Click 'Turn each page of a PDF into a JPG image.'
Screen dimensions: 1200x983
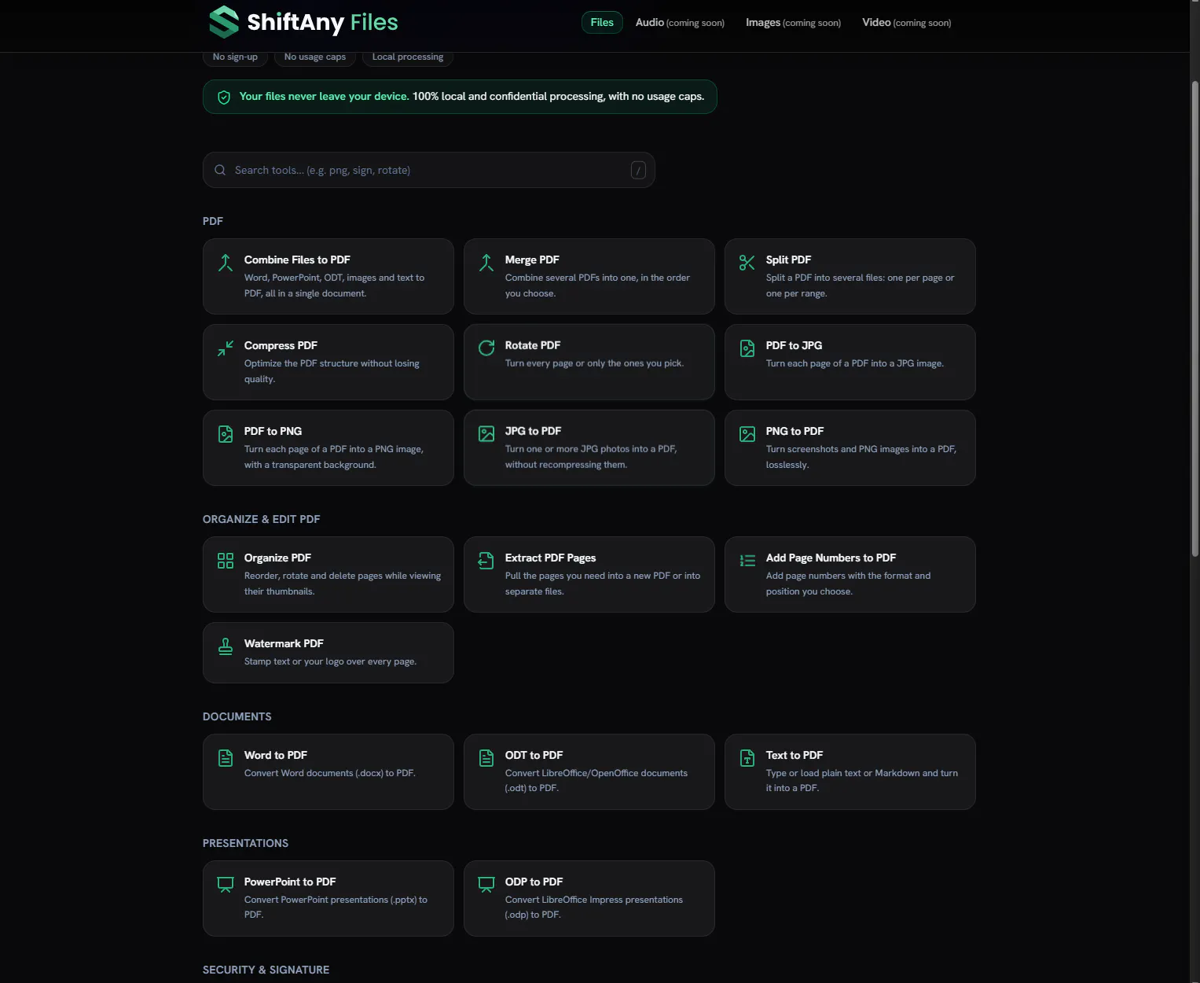click(854, 363)
